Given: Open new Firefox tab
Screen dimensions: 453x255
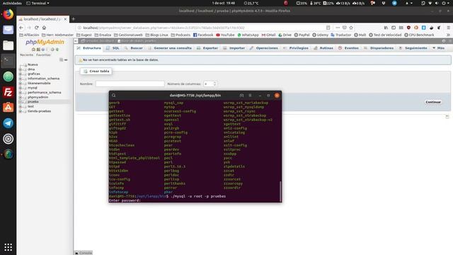Looking at the screenshot, I should point(74,19).
